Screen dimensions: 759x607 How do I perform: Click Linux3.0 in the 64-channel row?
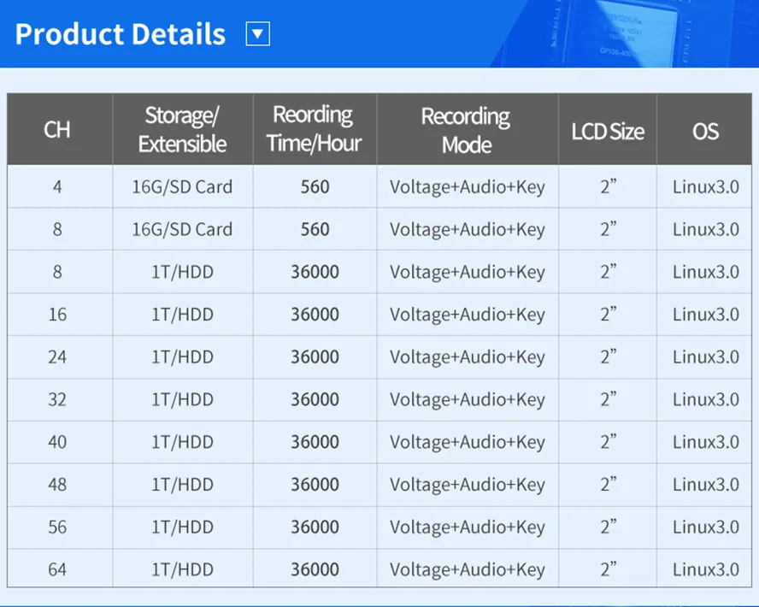705,569
